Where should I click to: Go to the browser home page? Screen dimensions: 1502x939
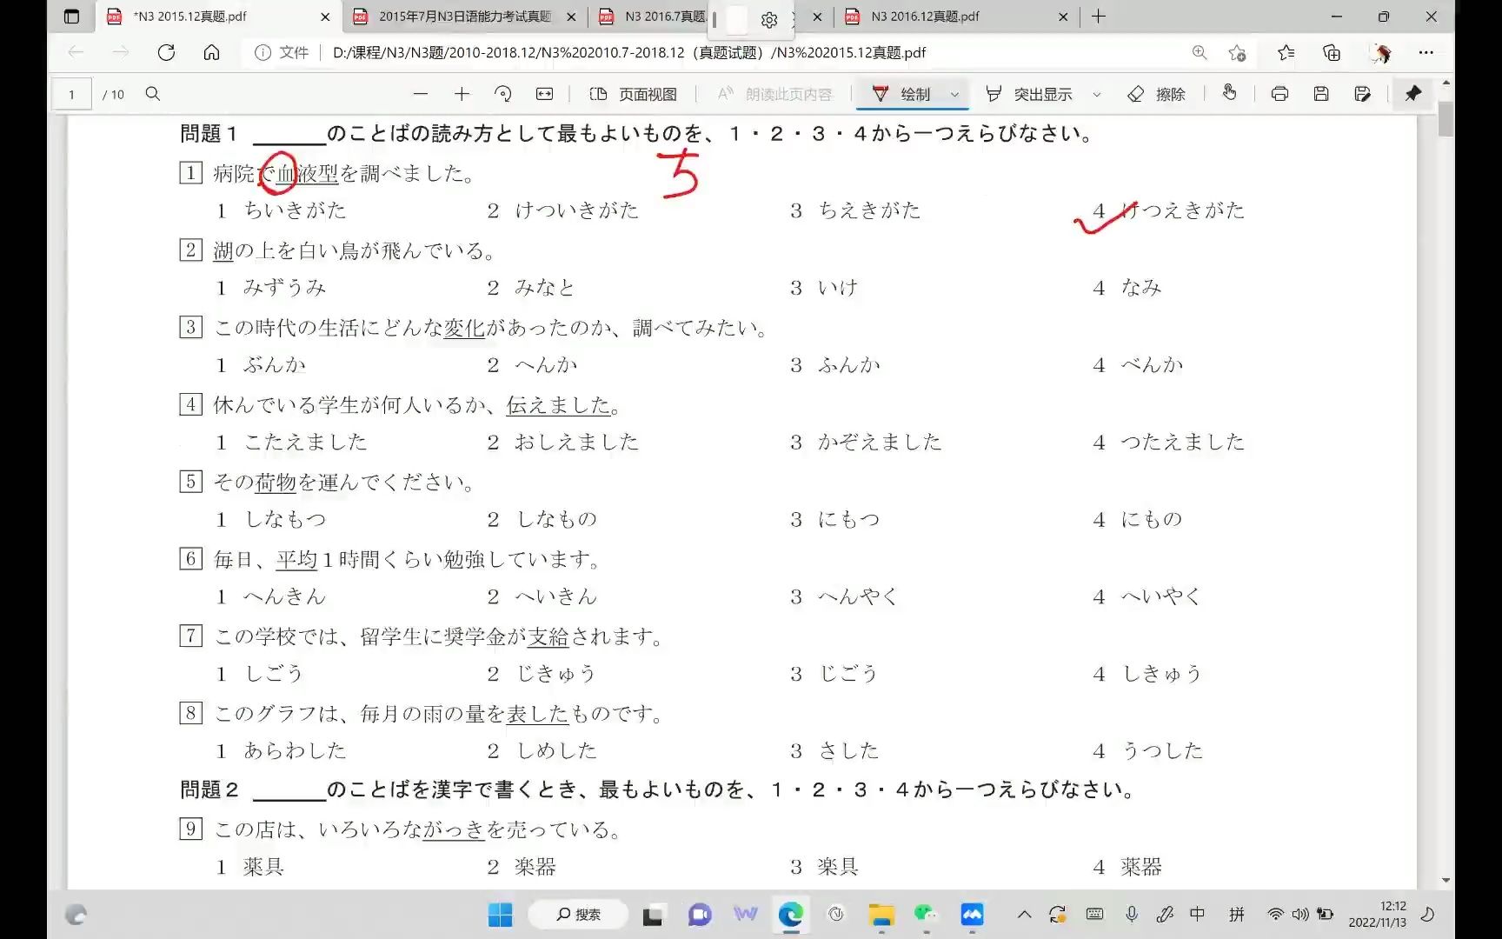pos(211,53)
